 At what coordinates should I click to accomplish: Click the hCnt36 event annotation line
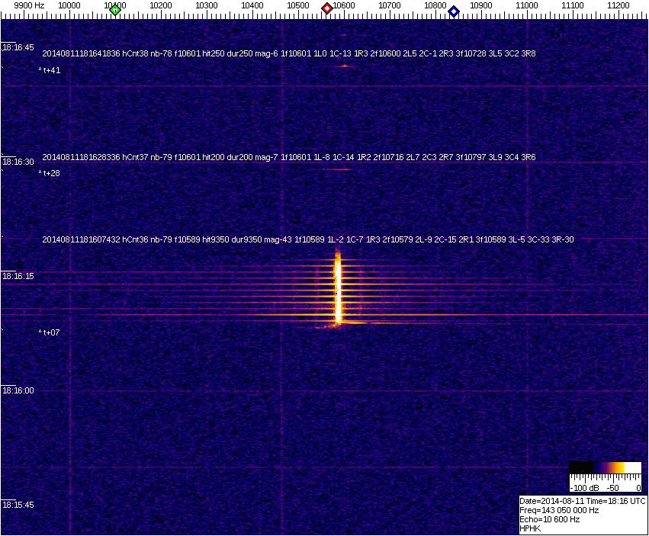[307, 239]
